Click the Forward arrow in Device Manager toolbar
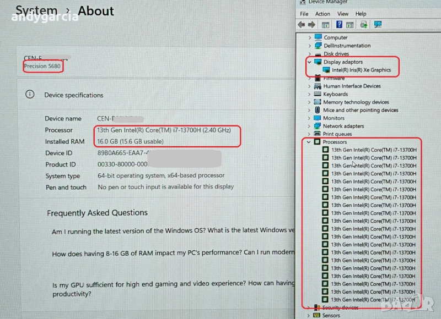The width and height of the screenshot is (441, 319). (311, 25)
